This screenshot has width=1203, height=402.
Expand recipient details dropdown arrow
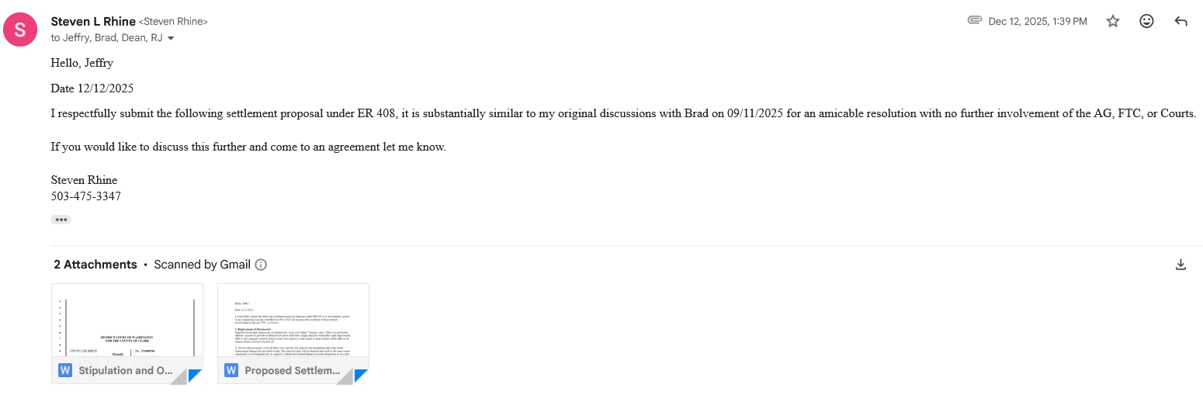tap(171, 38)
